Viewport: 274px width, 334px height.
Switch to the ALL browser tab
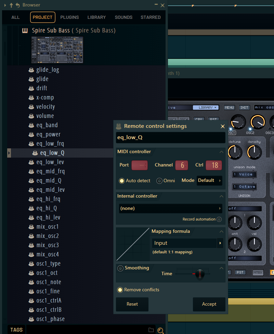pyautogui.click(x=15, y=17)
